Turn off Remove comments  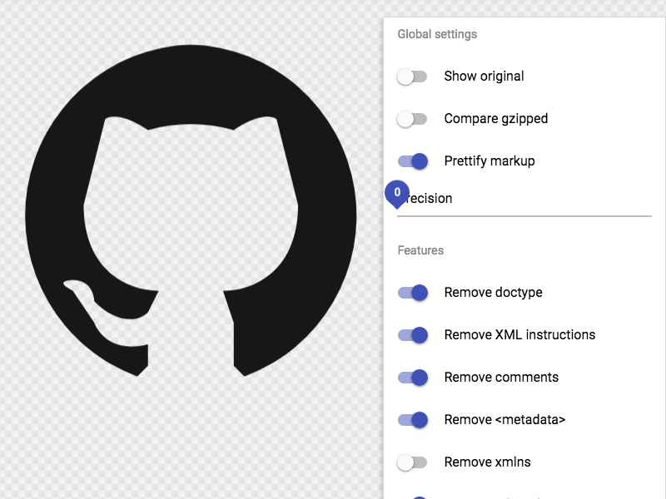coord(413,377)
